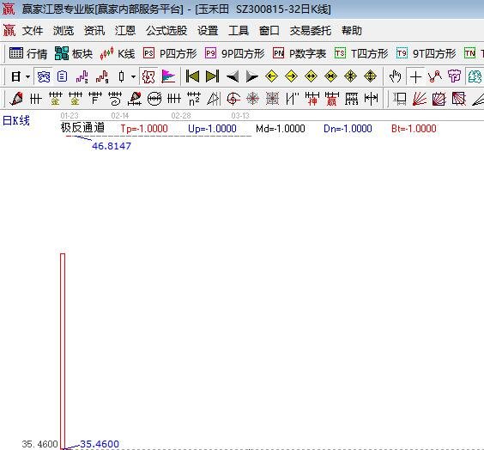Expand the 日 period dropdown arrow

(27, 76)
